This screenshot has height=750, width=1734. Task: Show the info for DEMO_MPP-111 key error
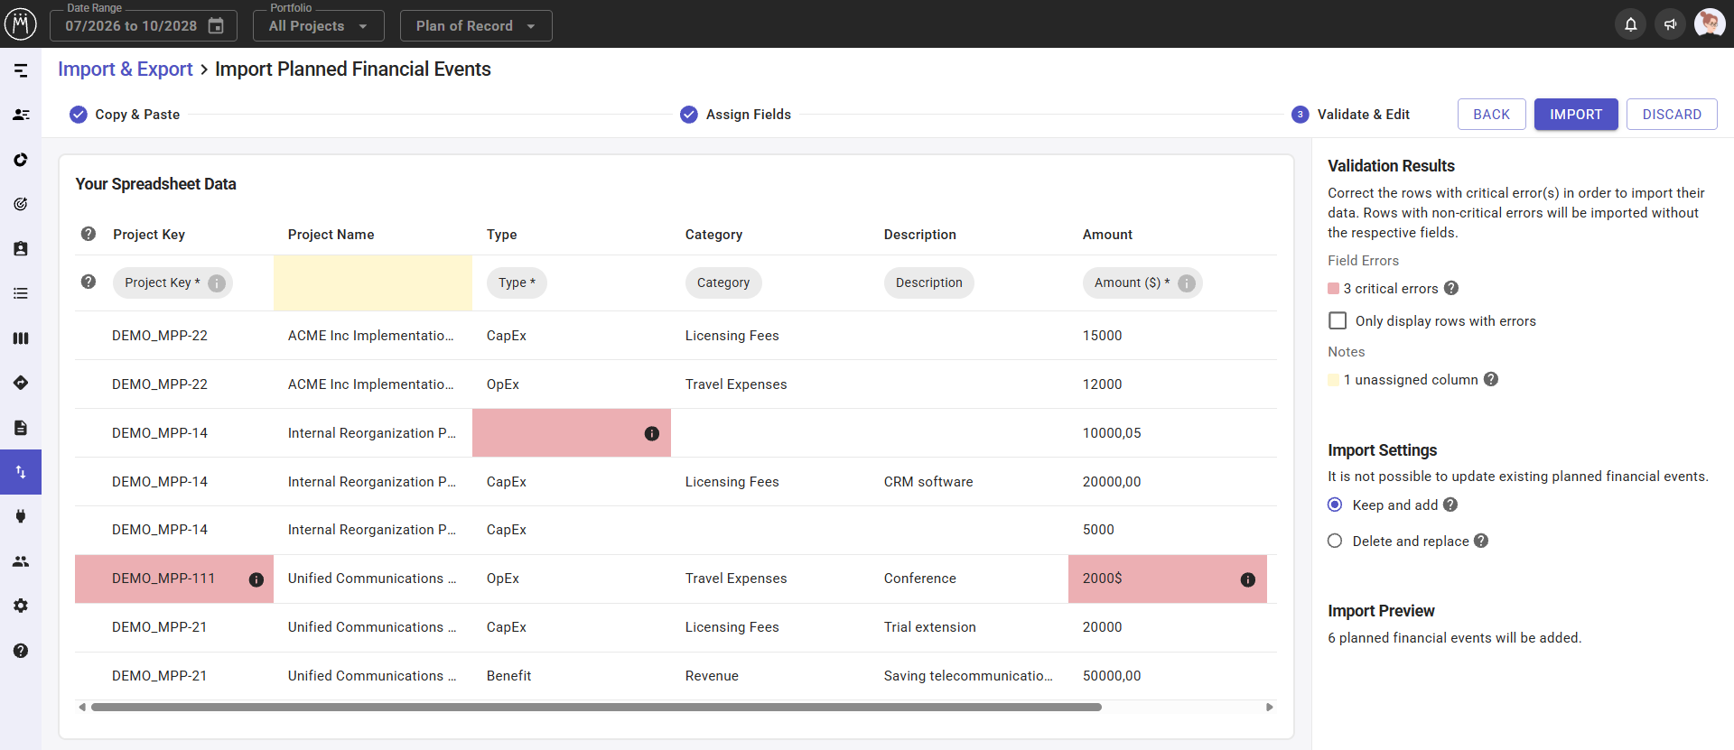click(x=256, y=579)
